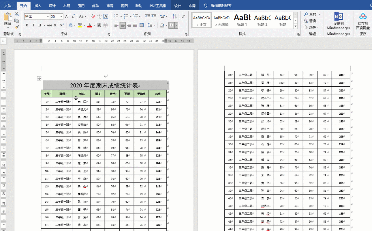Open the Font dialog launcher
The height and width of the screenshot is (231, 372).
click(109, 34)
